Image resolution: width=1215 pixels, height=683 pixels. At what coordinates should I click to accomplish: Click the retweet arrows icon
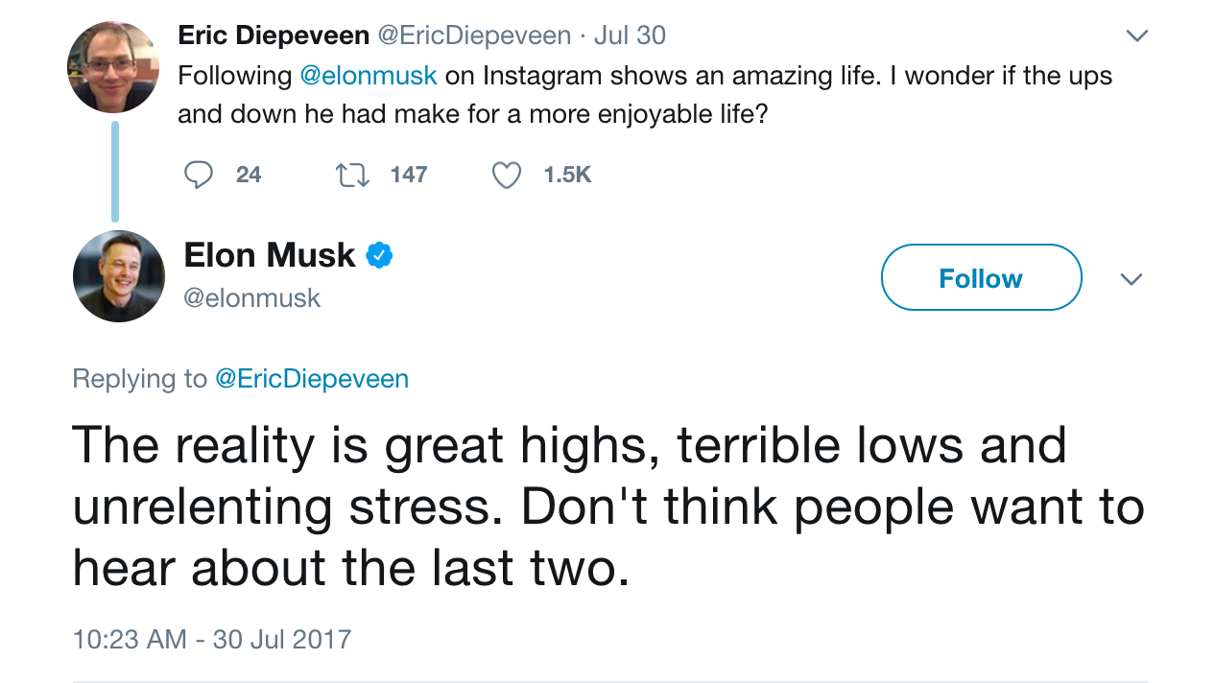point(351,175)
